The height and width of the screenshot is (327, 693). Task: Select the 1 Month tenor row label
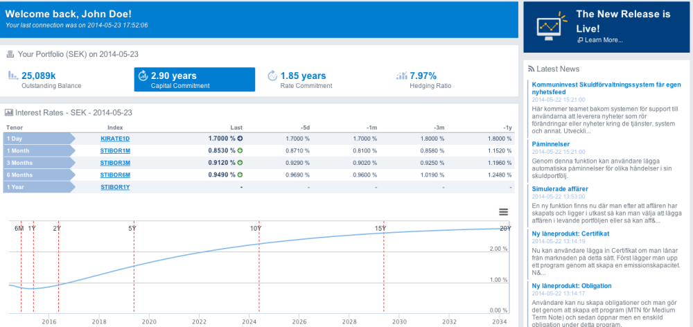coord(40,151)
